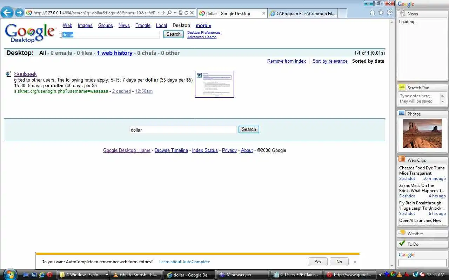This screenshot has height=280, width=449.
Task: Open the Soulseek search result
Action: pos(25,74)
